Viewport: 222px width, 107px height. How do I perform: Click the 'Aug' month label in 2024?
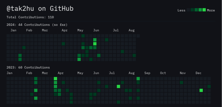pos(131,30)
